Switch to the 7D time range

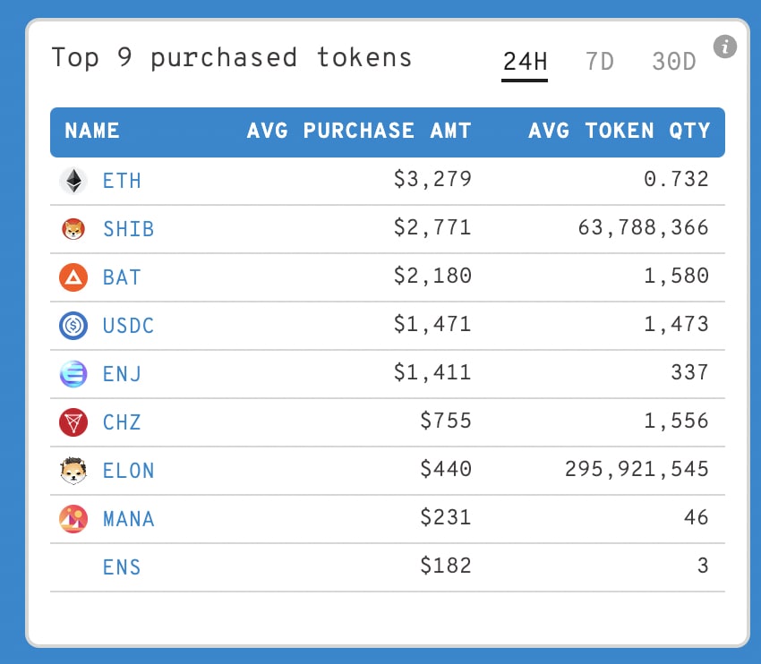coord(599,62)
